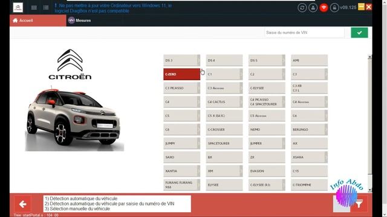Viewport: 387px width, 217px height.
Task: Click the up arrow of the vehicle list scrollbar
Action: pyautogui.click(x=369, y=57)
